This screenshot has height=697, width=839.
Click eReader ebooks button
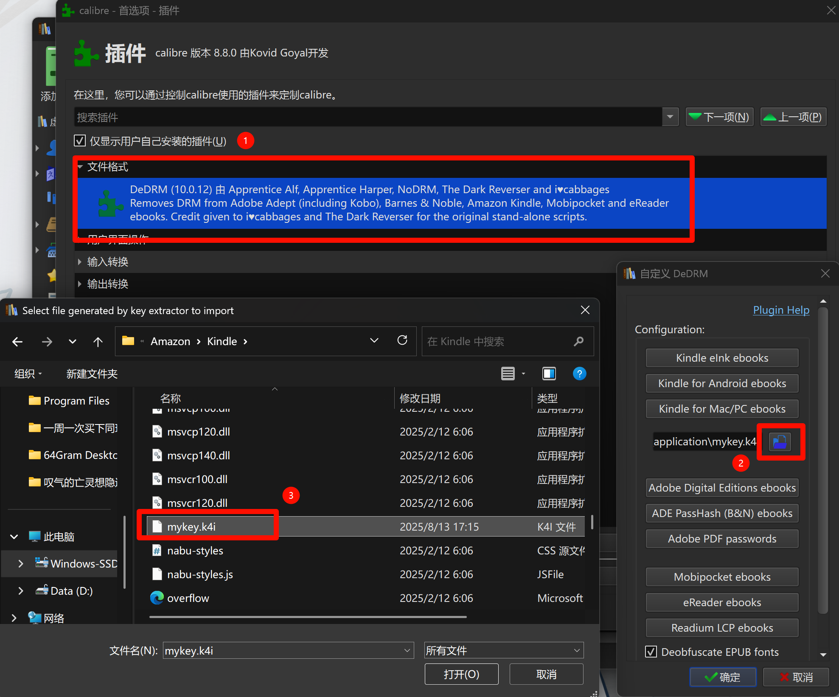tap(722, 602)
